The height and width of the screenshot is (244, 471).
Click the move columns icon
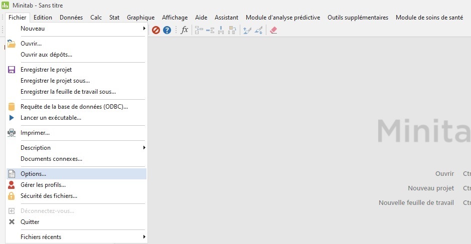(232, 30)
